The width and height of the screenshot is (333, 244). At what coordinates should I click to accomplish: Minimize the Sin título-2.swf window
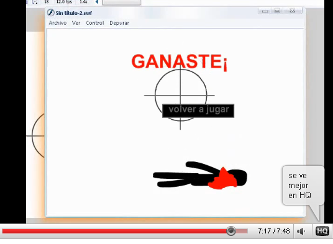coord(265,11)
